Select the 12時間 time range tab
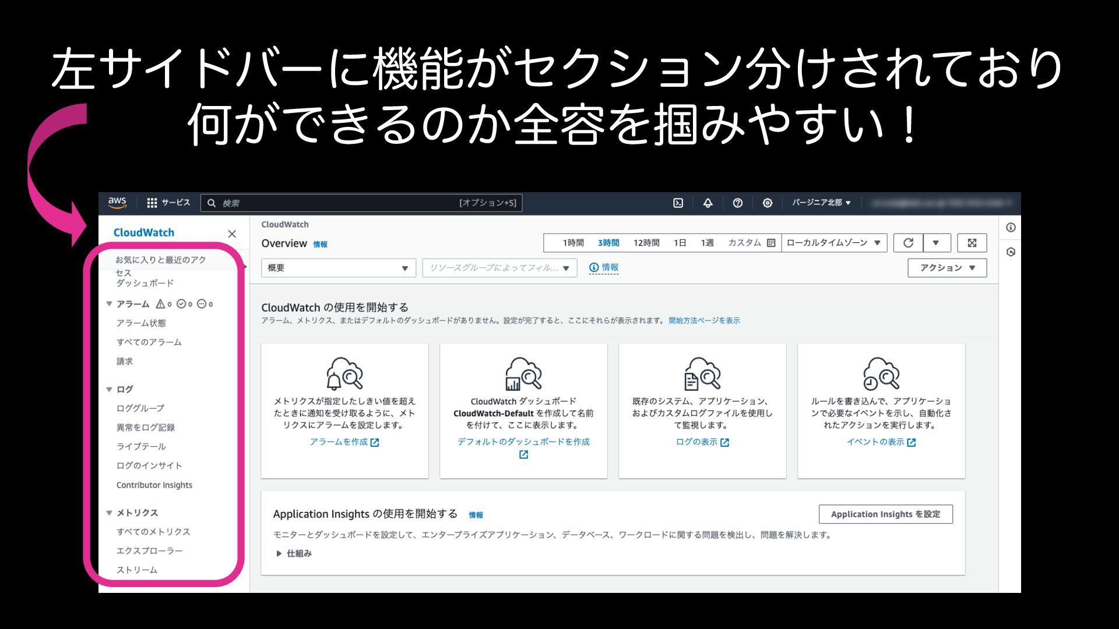The image size is (1119, 629). (646, 243)
